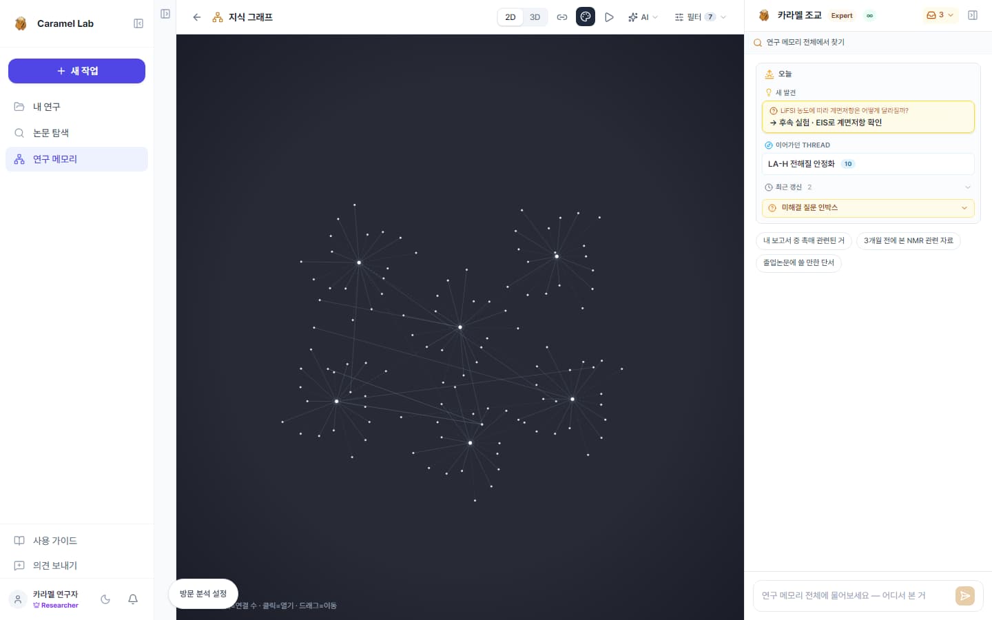The height and width of the screenshot is (620, 992).
Task: Click the 새 작업 button
Action: (76, 71)
